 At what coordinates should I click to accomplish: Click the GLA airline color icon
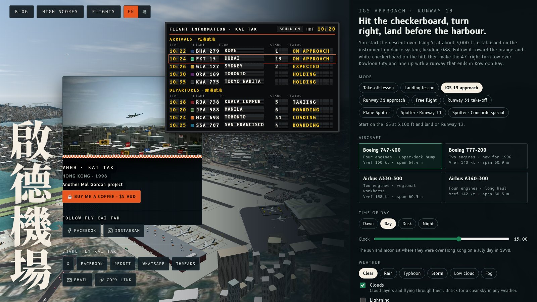tap(192, 67)
